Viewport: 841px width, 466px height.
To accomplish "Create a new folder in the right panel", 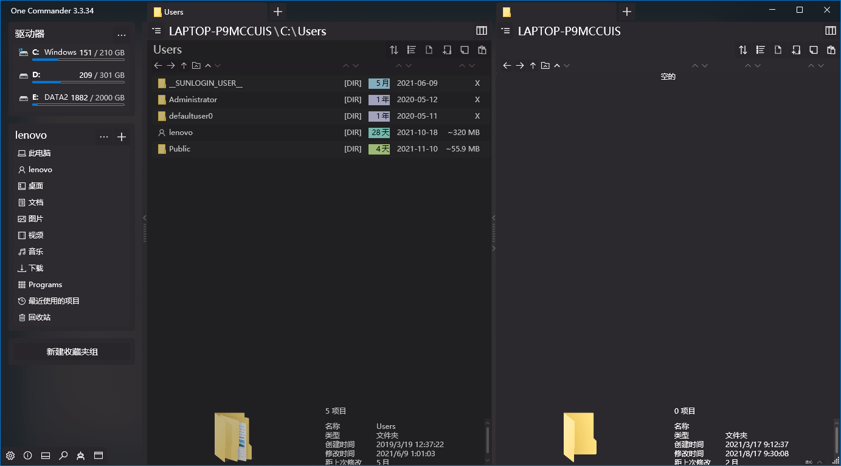I will 796,50.
